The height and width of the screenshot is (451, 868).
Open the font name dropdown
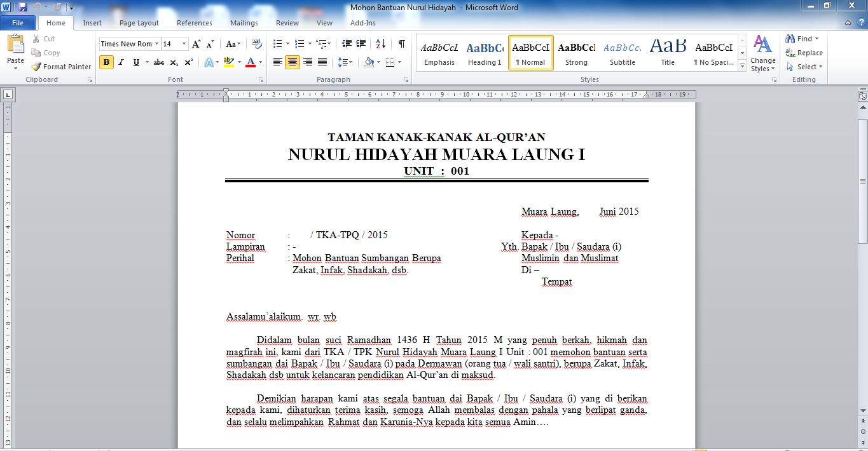(x=155, y=44)
